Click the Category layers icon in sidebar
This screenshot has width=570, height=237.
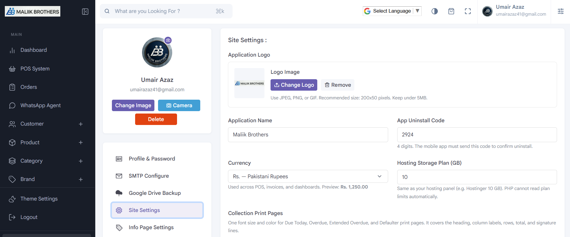(x=12, y=161)
